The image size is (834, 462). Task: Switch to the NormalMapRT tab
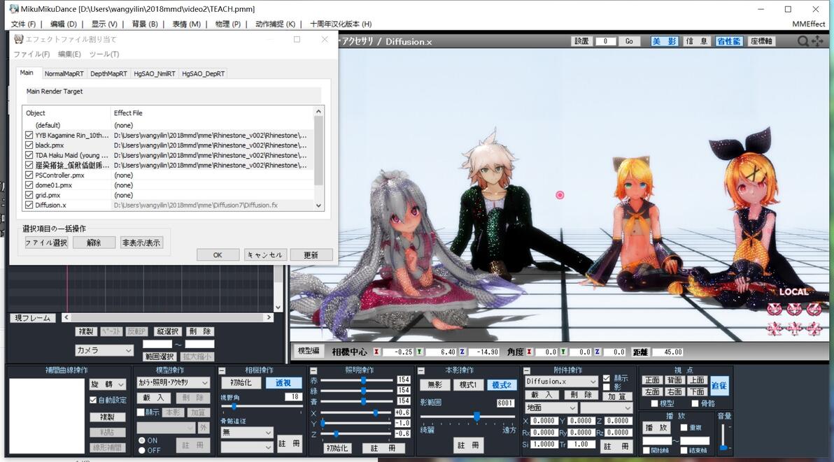click(x=64, y=74)
